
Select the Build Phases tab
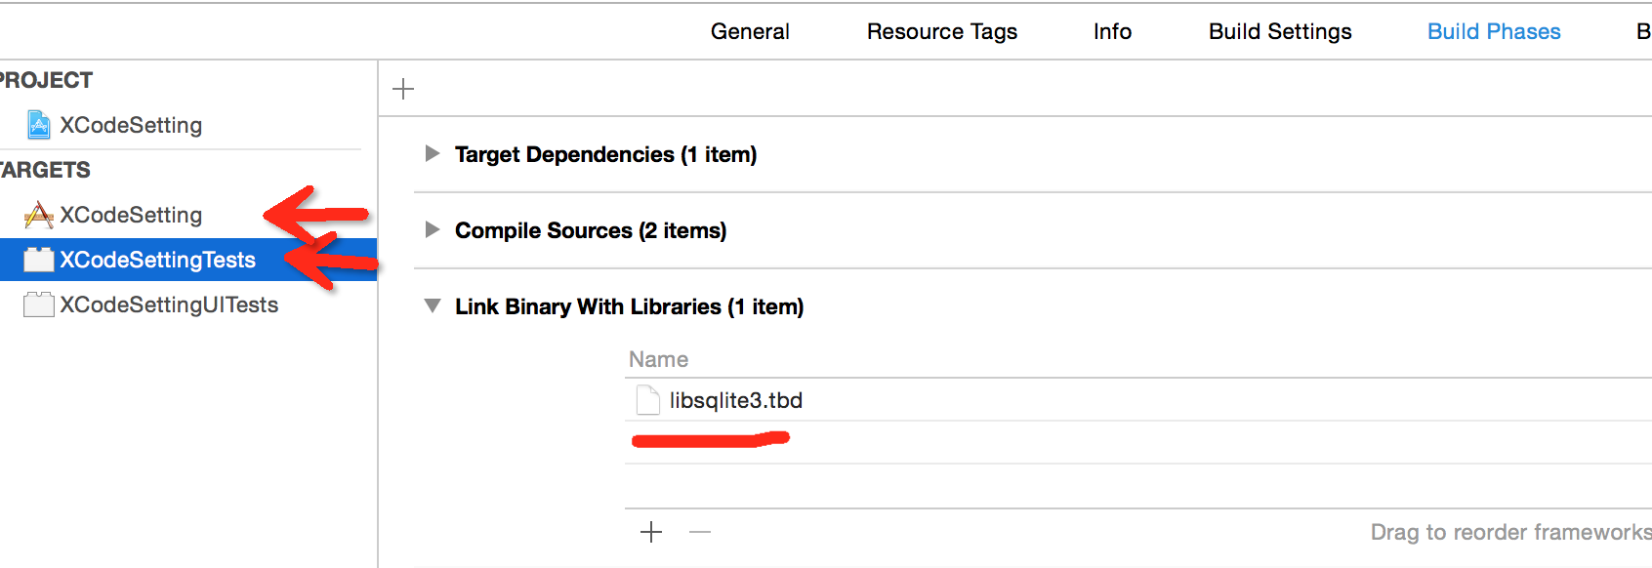(1494, 31)
